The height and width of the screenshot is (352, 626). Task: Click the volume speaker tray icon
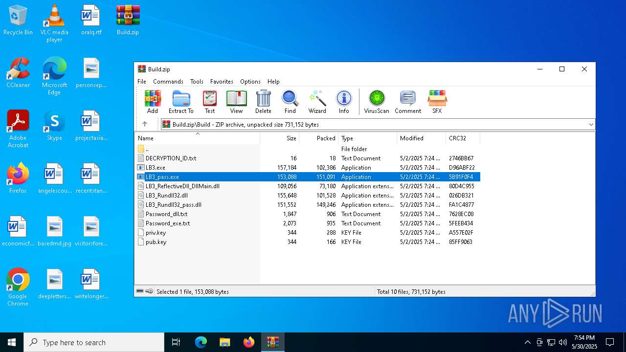563,342
